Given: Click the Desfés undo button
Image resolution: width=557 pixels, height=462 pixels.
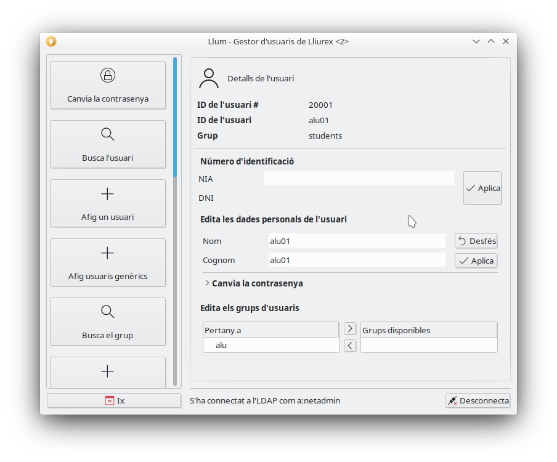Looking at the screenshot, I should tap(476, 241).
